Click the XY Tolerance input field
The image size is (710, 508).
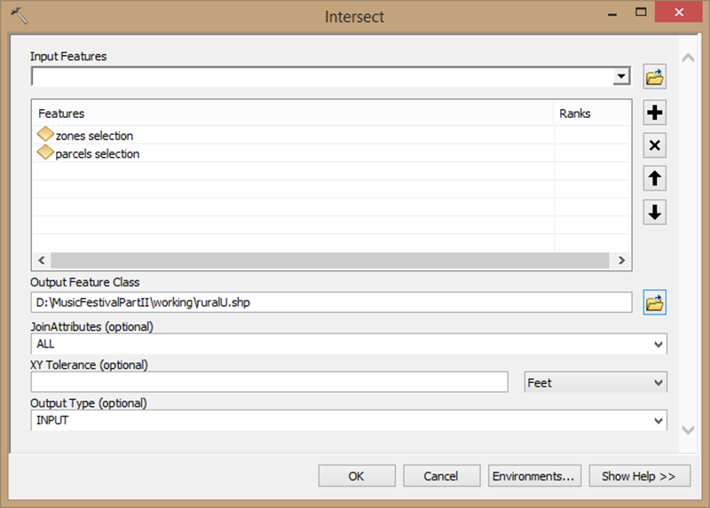pyautogui.click(x=269, y=382)
